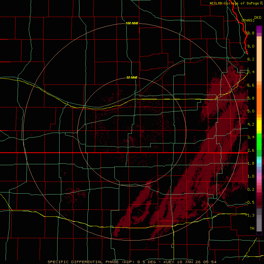Click the 100 NMI range ring label
Viewport: 264px width, 264px height.
pyautogui.click(x=132, y=23)
